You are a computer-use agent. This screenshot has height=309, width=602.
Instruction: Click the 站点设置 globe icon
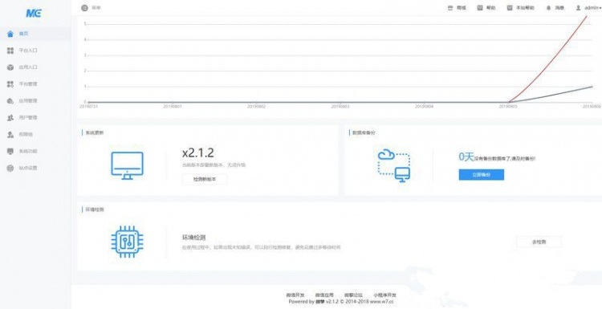tap(10, 168)
